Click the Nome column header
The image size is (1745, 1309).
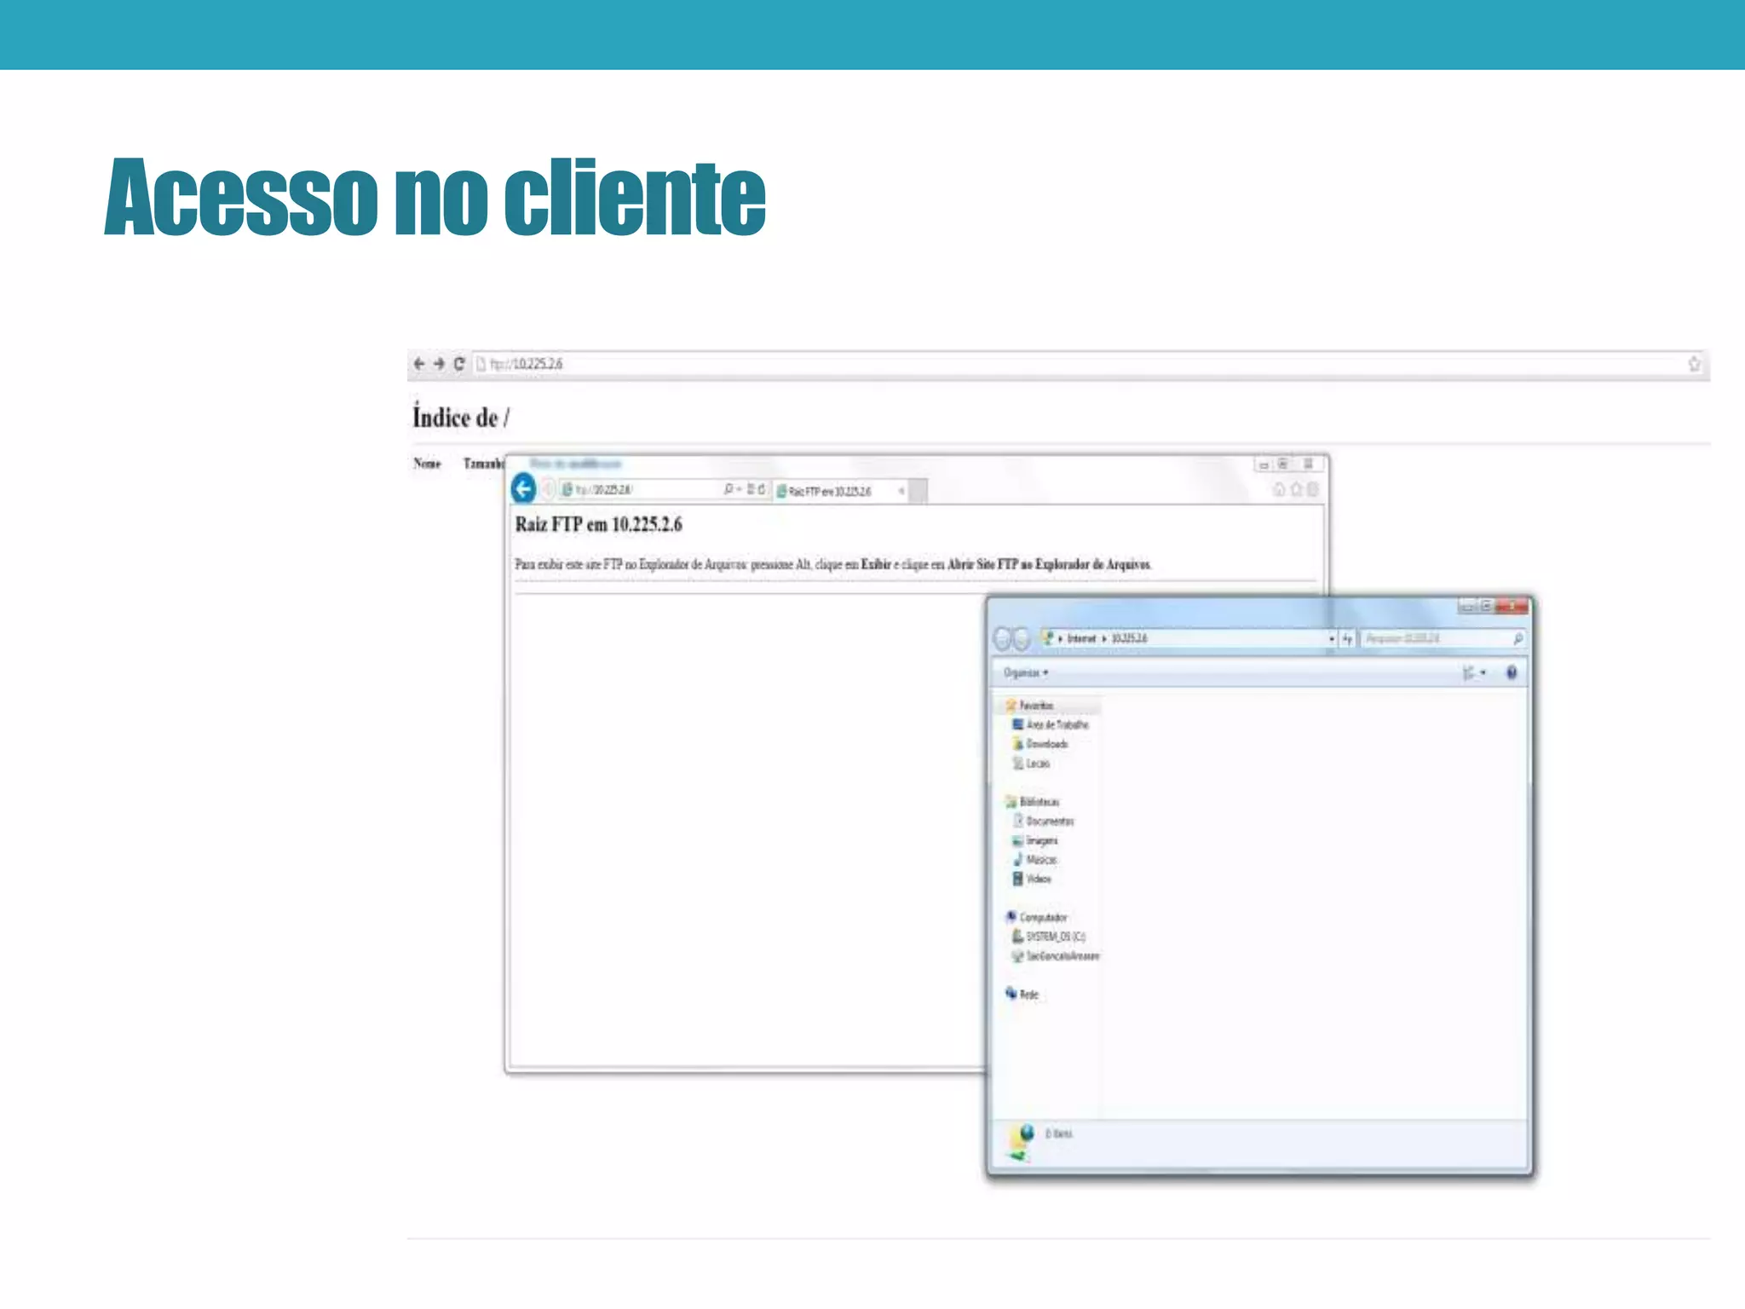(427, 464)
